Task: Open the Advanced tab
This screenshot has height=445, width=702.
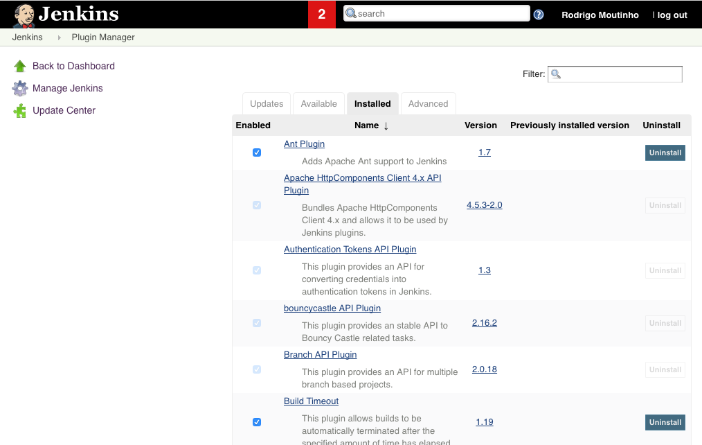Action: tap(428, 103)
